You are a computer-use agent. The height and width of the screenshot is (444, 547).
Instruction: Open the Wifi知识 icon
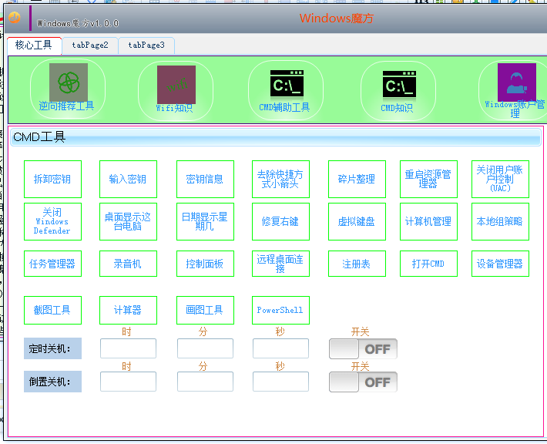point(176,90)
